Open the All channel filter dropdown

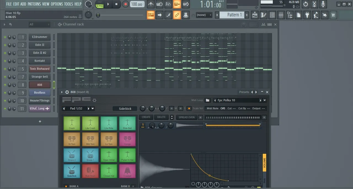(39, 25)
